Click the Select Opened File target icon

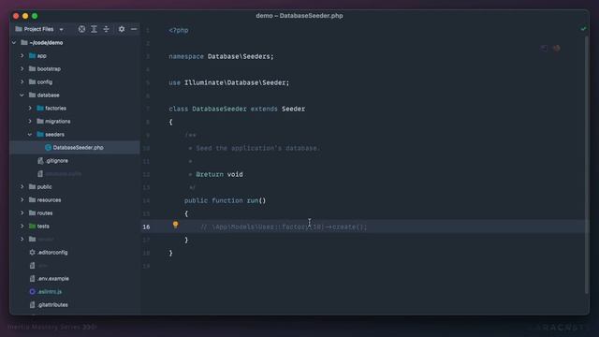click(81, 29)
